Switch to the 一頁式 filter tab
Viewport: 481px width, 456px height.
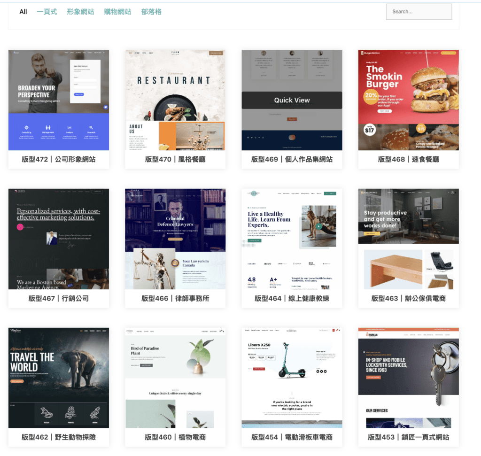47,12
